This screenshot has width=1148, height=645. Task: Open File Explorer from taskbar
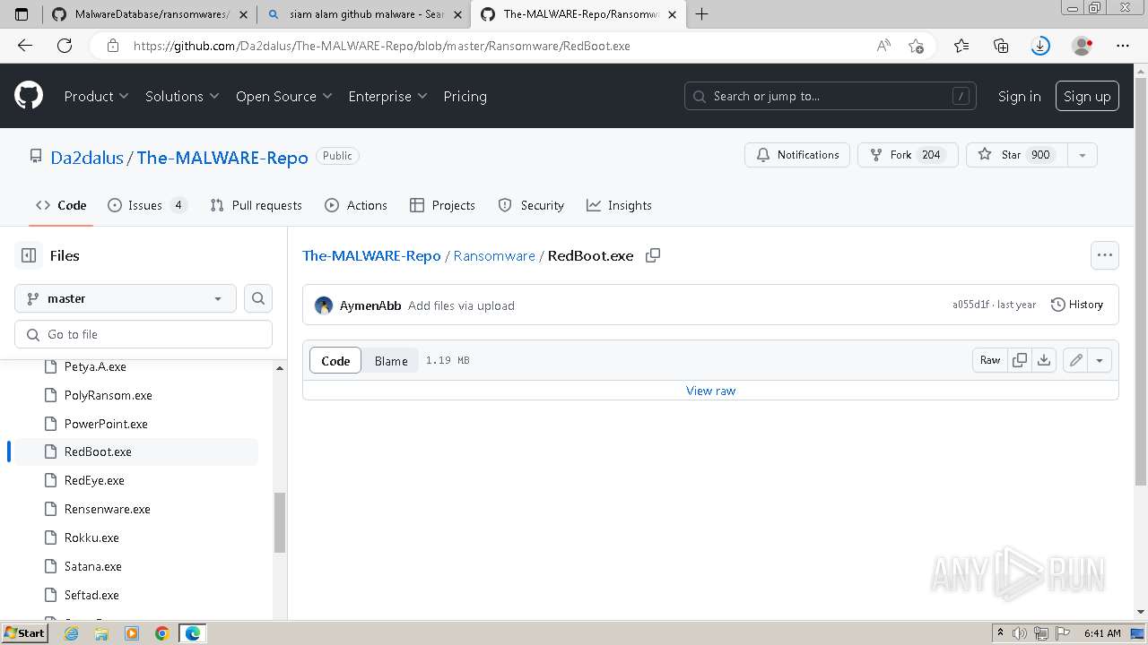[101, 633]
